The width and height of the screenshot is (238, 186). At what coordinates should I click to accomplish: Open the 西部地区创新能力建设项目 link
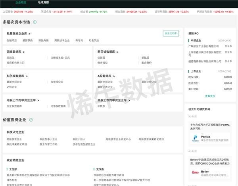109,175
